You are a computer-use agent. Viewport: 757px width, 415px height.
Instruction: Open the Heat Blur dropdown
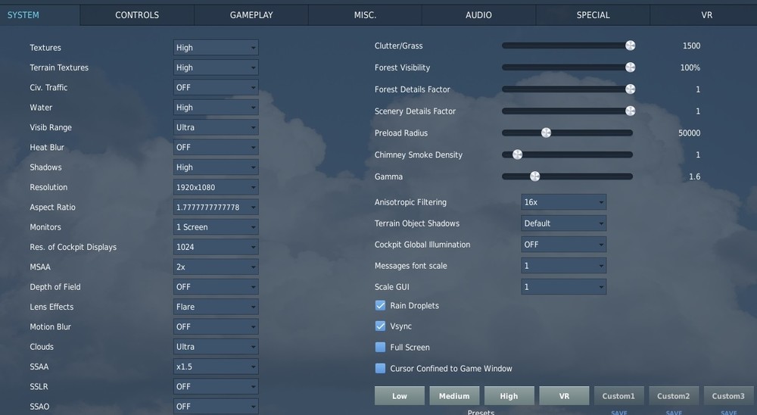pyautogui.click(x=216, y=148)
